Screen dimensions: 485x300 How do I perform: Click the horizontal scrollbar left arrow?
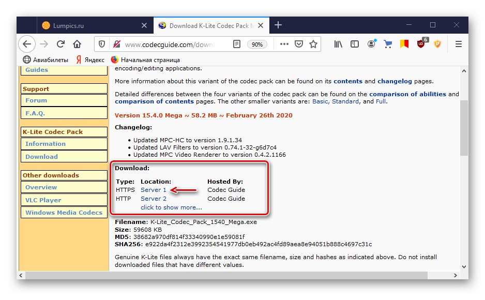coord(21,275)
